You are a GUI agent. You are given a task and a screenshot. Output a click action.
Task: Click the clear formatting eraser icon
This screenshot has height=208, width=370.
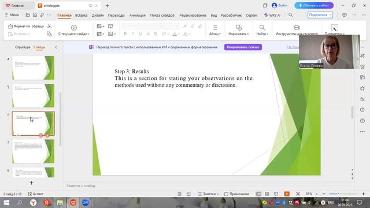(x=200, y=27)
